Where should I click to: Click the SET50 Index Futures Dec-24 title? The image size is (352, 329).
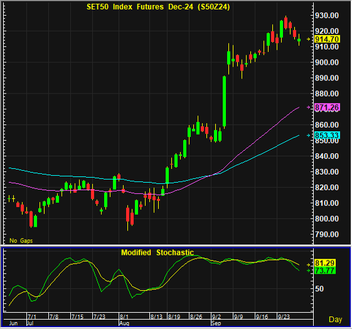coord(158,7)
